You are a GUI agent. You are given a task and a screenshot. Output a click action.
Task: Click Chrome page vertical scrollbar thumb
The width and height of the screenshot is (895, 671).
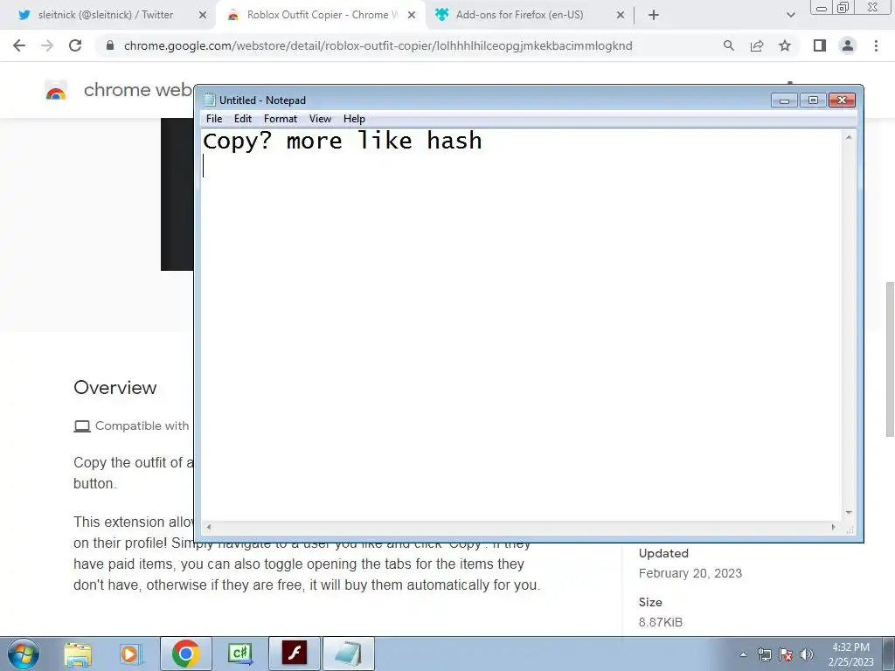pyautogui.click(x=890, y=359)
